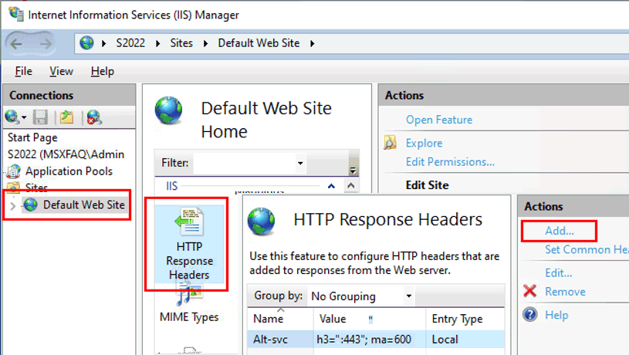Click the Forward navigation arrow
Screen dimensions: 629x355
point(46,43)
